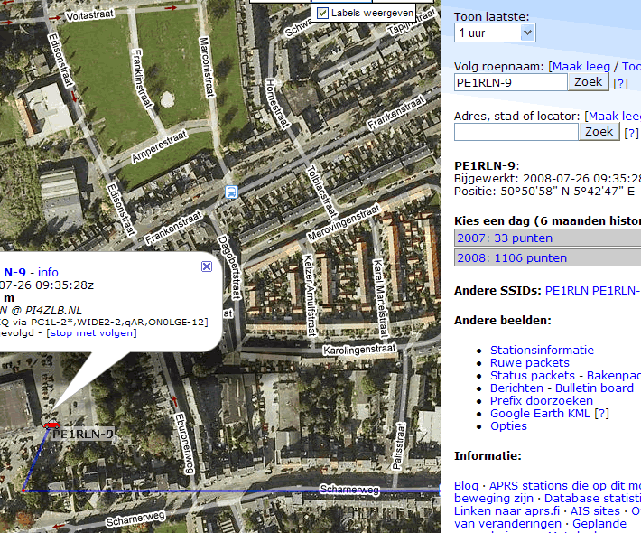
Task: Click the Eburonenweg street label
Action: (x=184, y=444)
